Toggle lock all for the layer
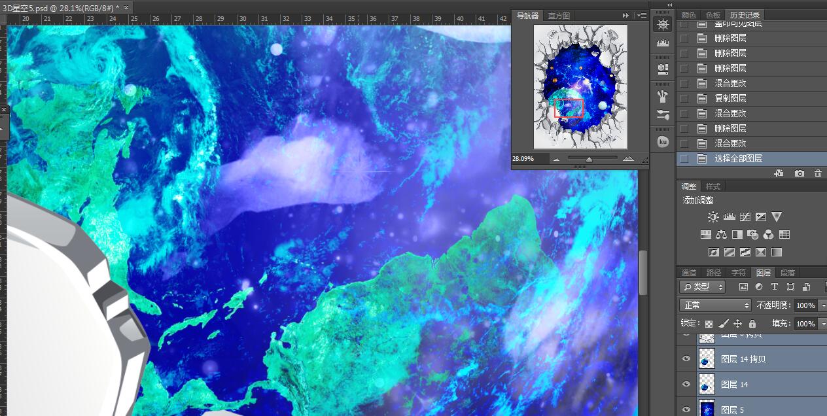This screenshot has width=827, height=416. [752, 324]
